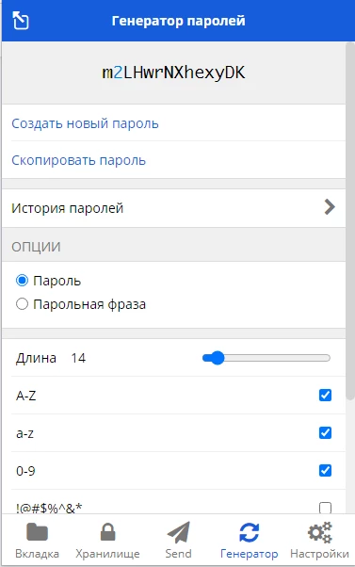
Task: Click the Генератор refresh arrows icon
Action: (250, 532)
